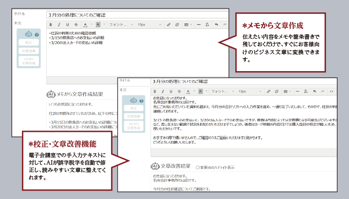The image size is (349, 199).
Task: Apply text color A in front window
Action: coord(188,91)
